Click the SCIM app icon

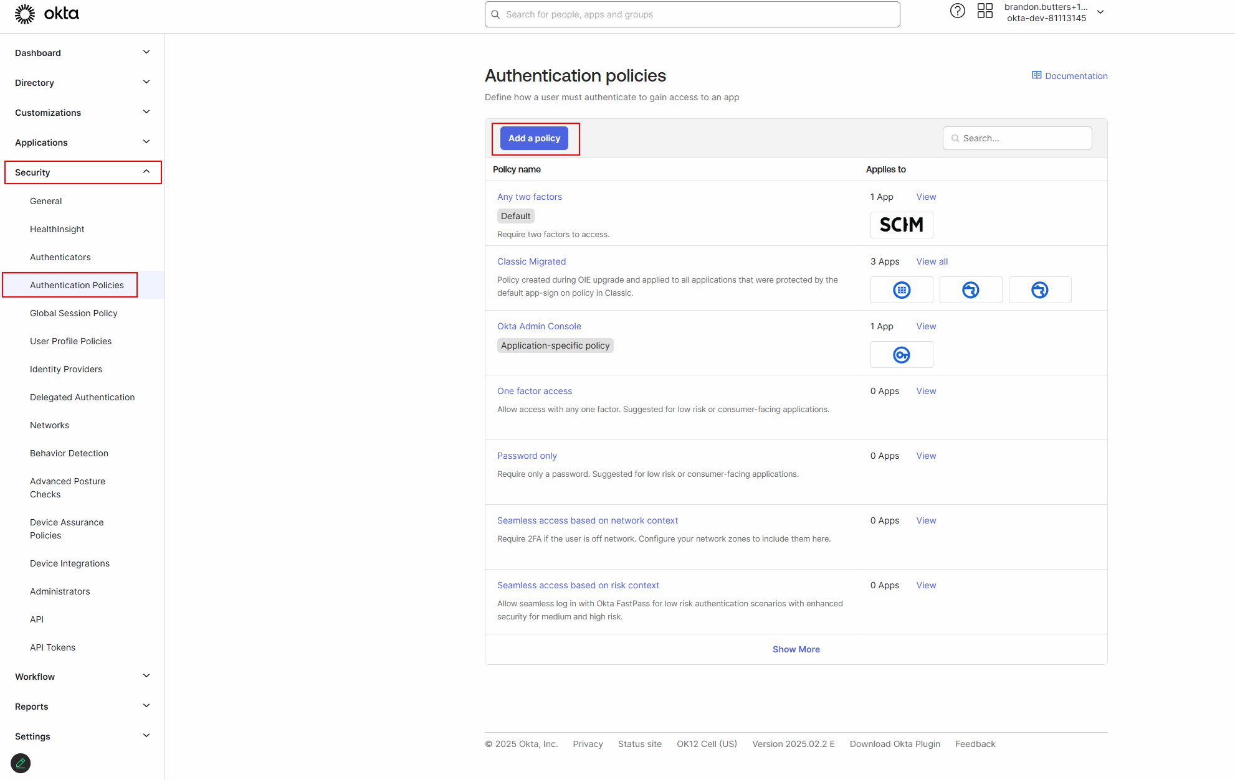pos(902,225)
